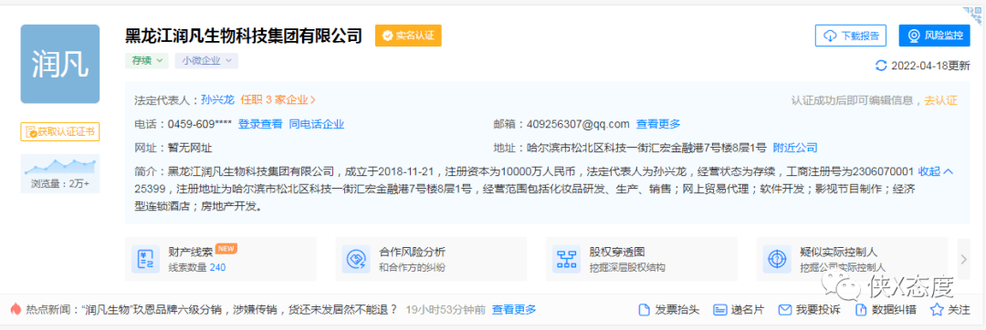986x330 pixels.
Task: Click the company name 黑龙江润凡生物科技集团有限公司
Action: click(244, 36)
